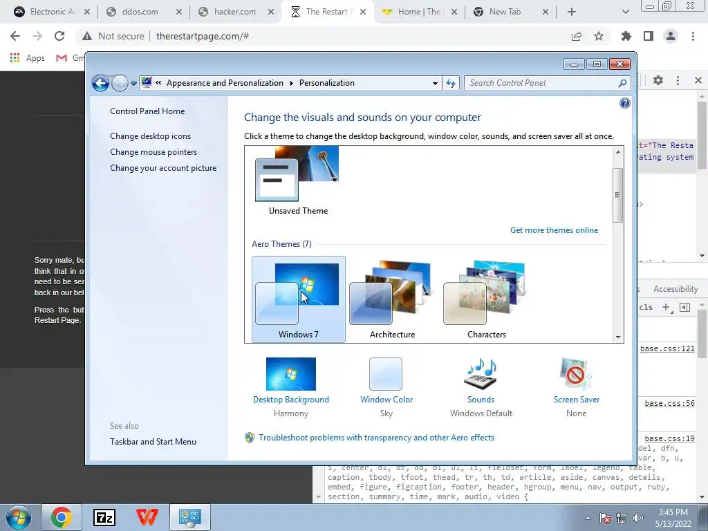Screen dimensions: 708x531
Task: Open the Chrome extensions puzzle icon
Action: [x=626, y=36]
